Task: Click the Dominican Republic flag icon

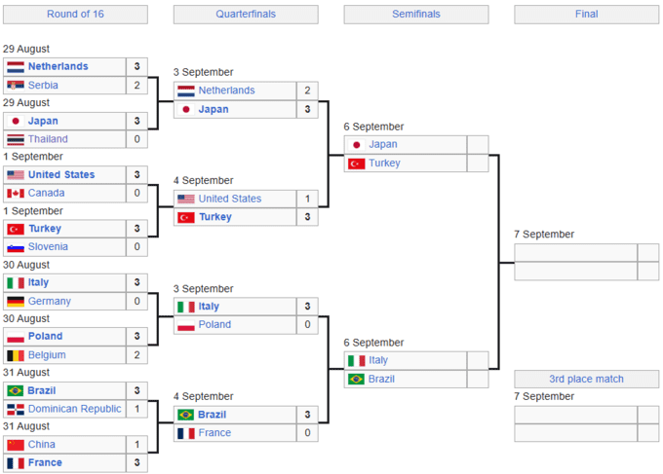Action: [15, 410]
